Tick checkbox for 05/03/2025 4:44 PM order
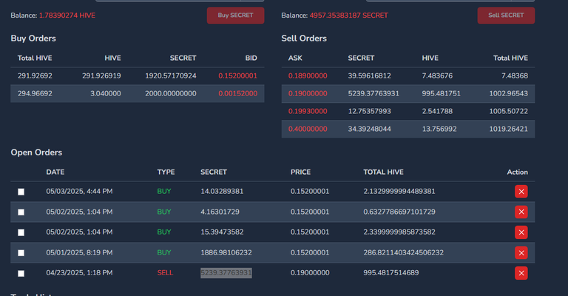 (21, 192)
